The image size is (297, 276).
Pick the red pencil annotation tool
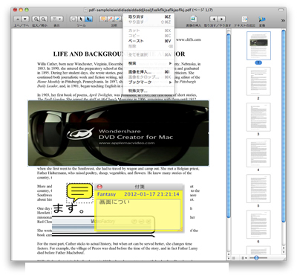click(x=111, y=19)
